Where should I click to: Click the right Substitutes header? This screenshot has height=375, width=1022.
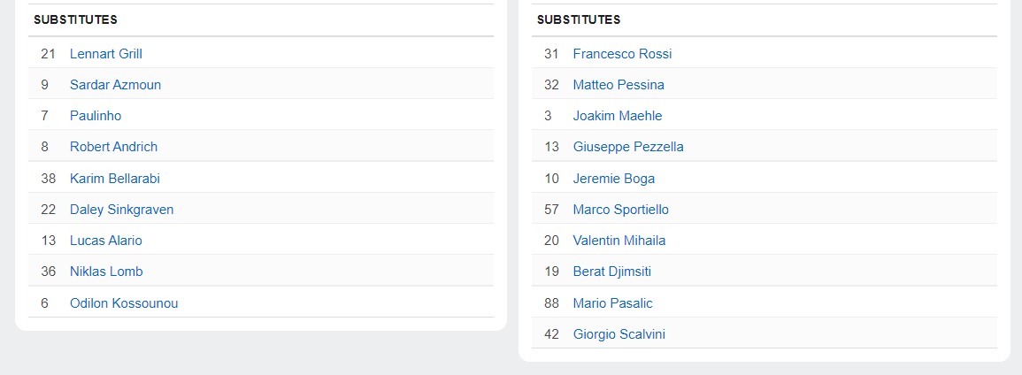point(579,19)
